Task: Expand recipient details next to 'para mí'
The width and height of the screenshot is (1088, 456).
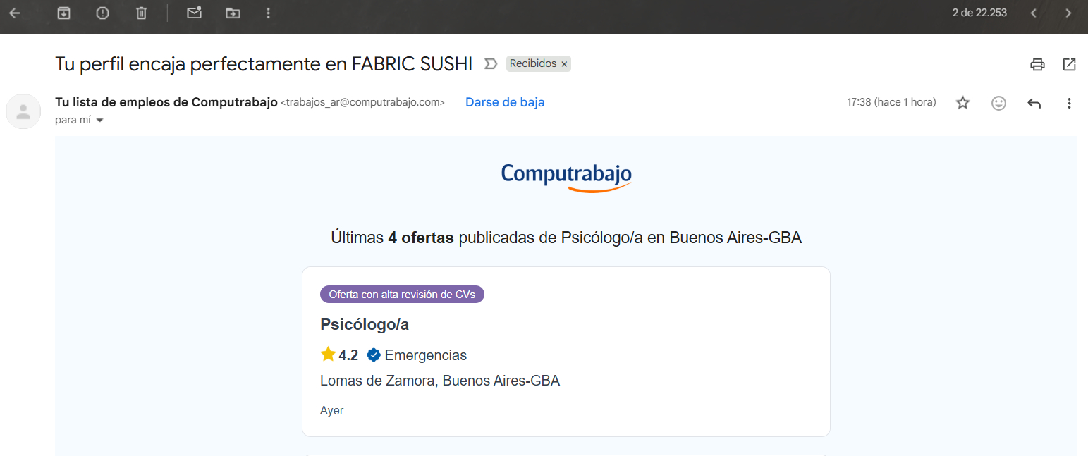Action: click(x=99, y=121)
